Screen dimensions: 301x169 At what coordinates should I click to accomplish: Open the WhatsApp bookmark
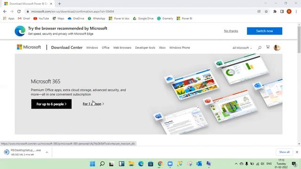(96, 18)
